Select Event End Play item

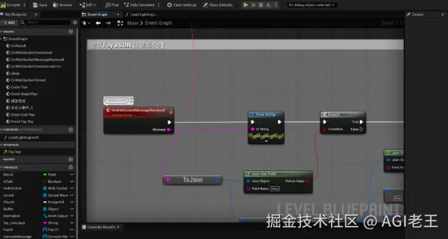[23, 114]
